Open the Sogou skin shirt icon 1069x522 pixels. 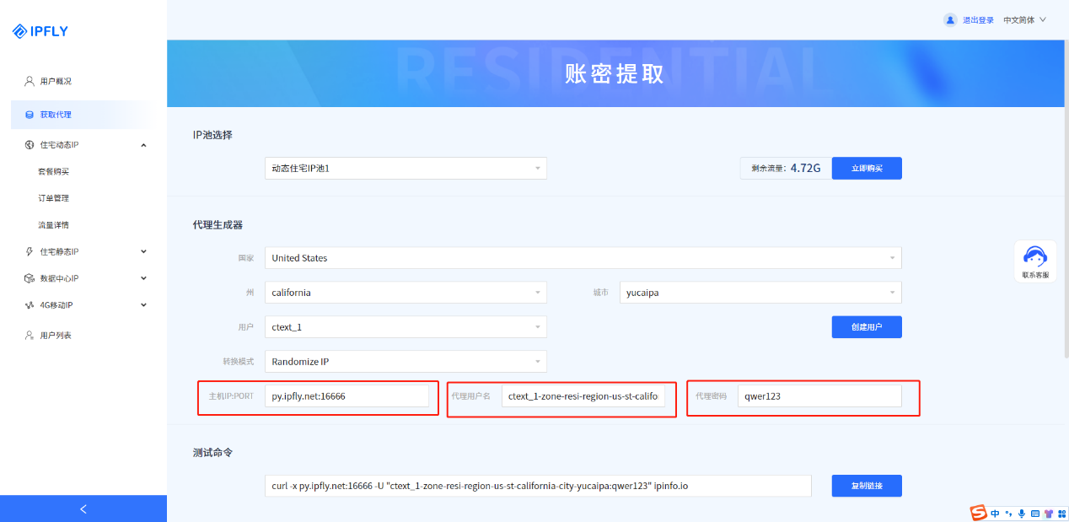(x=1049, y=514)
